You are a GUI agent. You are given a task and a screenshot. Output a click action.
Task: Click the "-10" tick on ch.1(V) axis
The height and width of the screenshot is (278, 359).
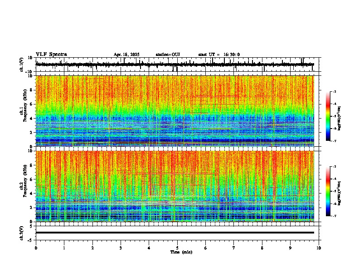pyautogui.click(x=29, y=72)
